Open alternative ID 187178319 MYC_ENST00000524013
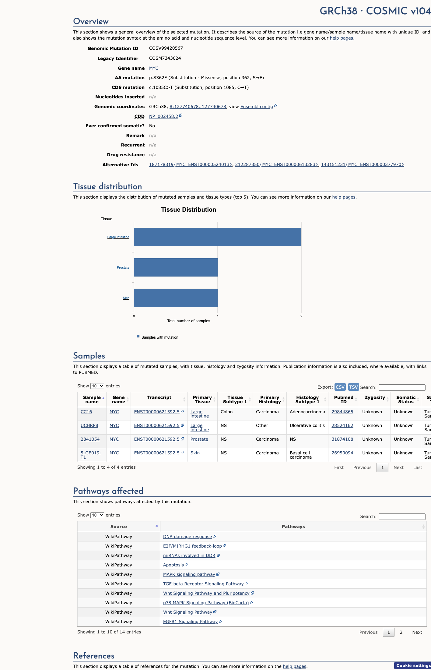 click(191, 164)
